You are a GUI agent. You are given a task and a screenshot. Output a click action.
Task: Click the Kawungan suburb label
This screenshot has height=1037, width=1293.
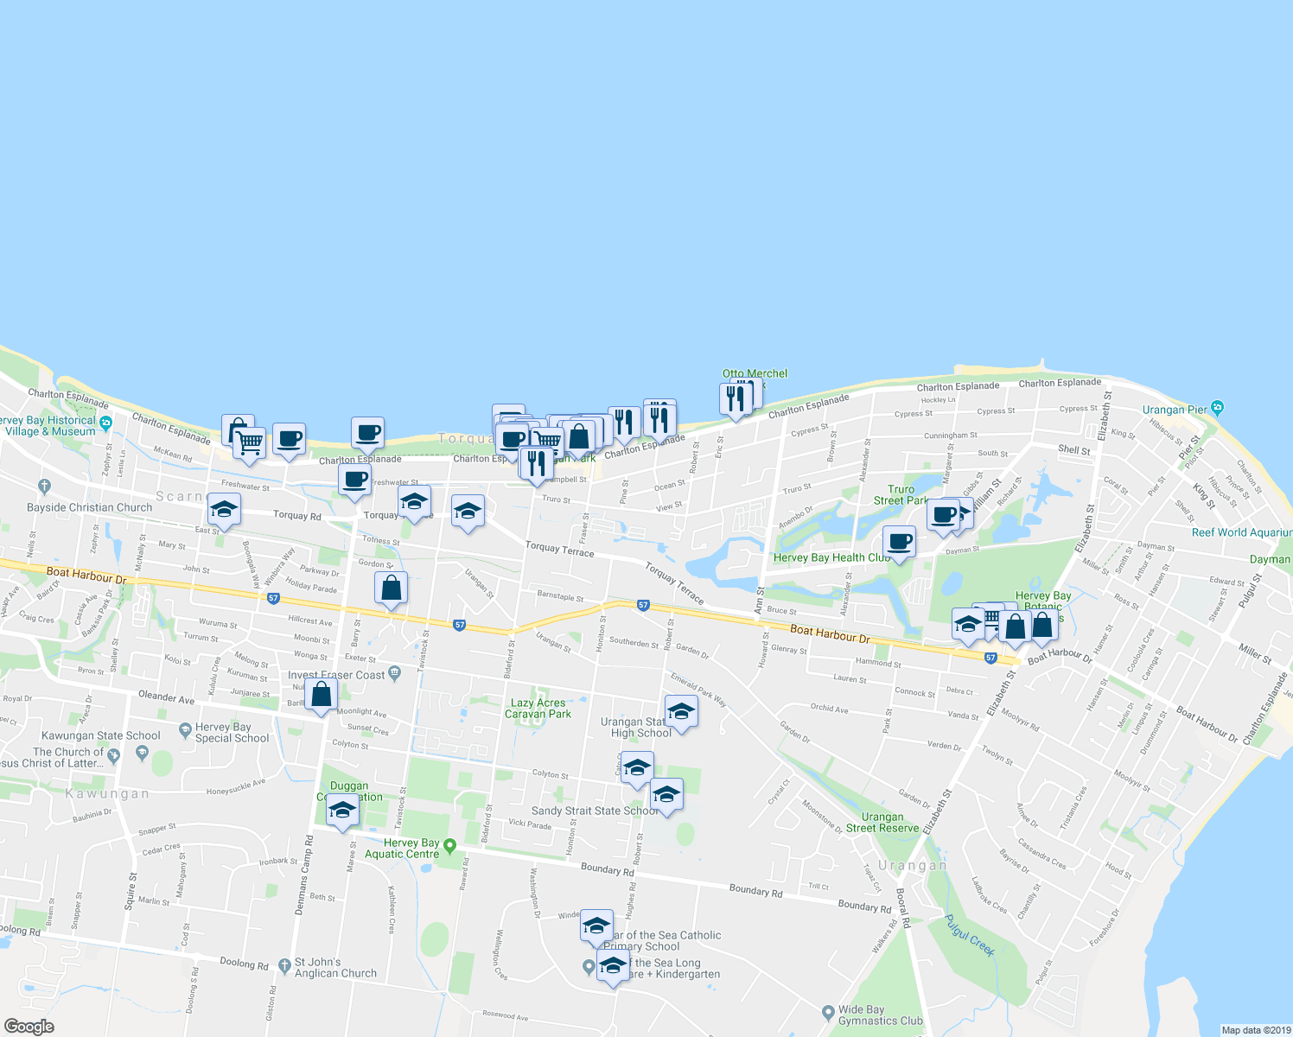107,793
